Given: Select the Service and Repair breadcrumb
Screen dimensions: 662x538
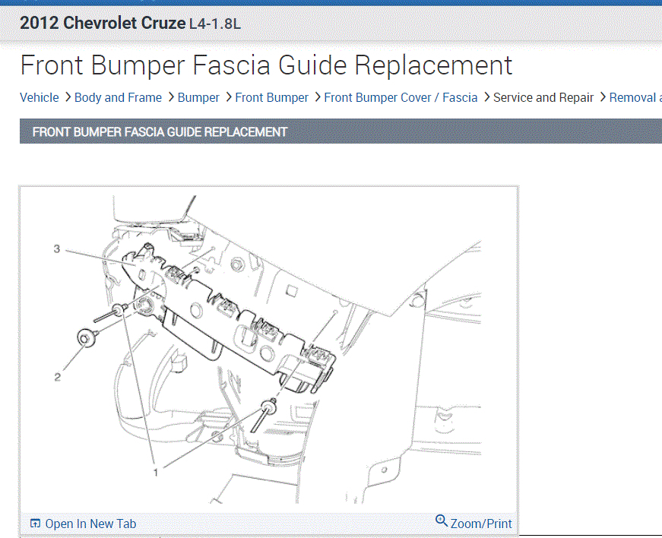Looking at the screenshot, I should tap(543, 97).
